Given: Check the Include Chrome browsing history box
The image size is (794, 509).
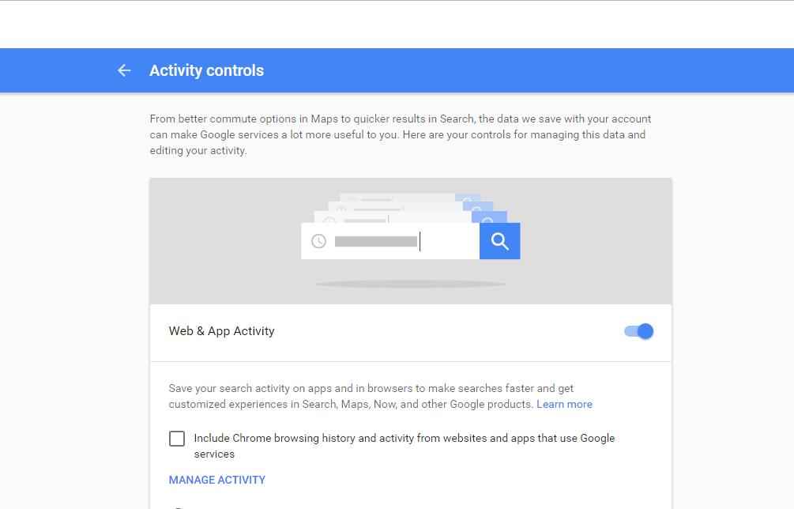Looking at the screenshot, I should coord(177,439).
